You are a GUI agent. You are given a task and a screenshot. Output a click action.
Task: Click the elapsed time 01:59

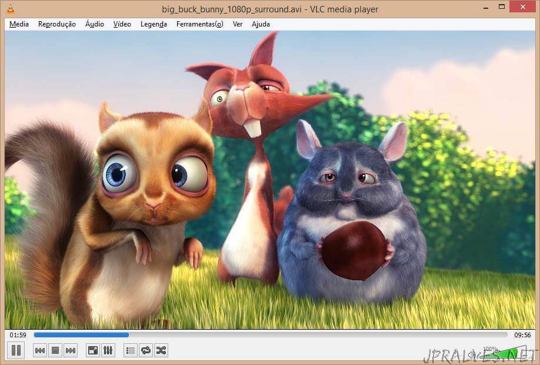pyautogui.click(x=18, y=335)
